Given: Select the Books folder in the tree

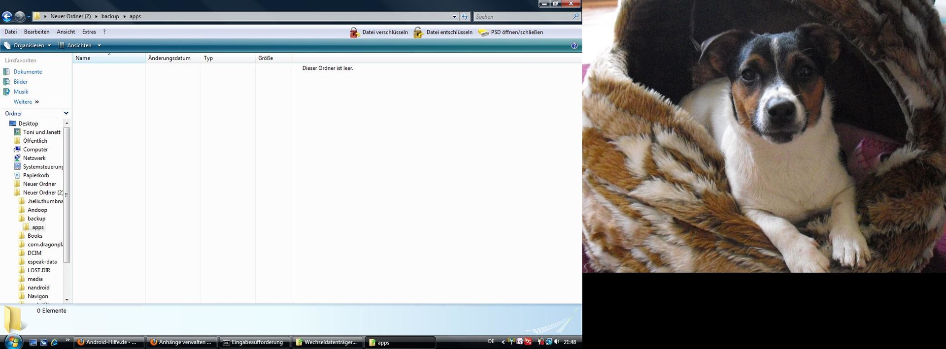Looking at the screenshot, I should coord(35,236).
